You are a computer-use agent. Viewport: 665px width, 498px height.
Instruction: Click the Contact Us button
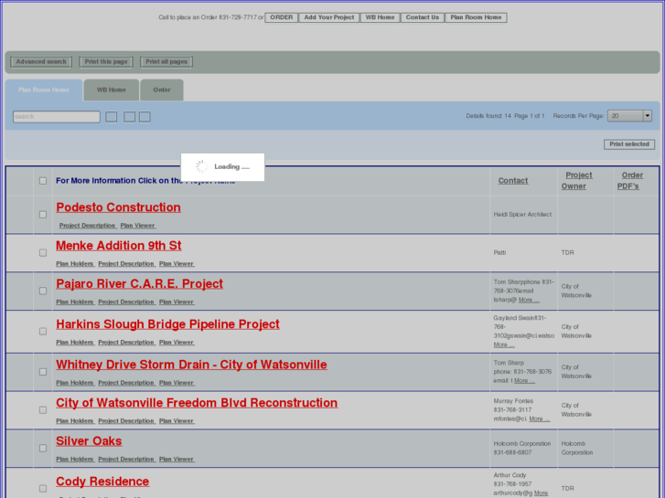(x=423, y=17)
